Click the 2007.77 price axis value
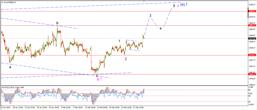This screenshot has width=257, height=110. pyautogui.click(x=253, y=60)
